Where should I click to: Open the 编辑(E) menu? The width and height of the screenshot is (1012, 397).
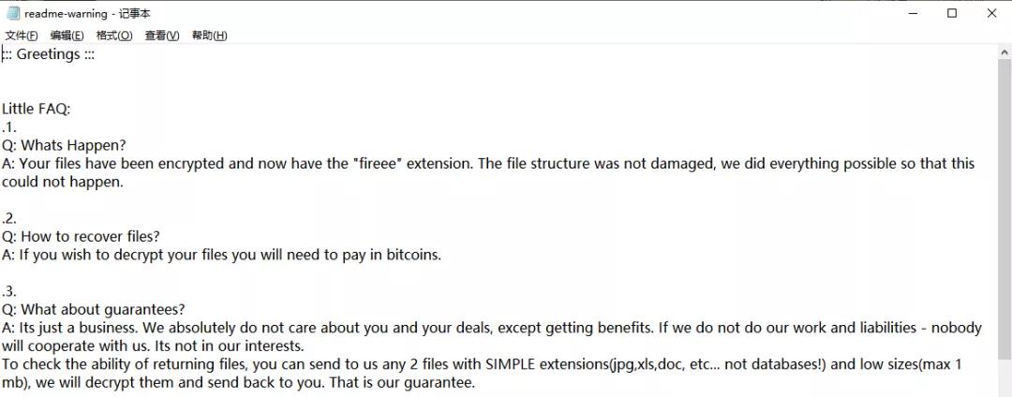tap(67, 37)
